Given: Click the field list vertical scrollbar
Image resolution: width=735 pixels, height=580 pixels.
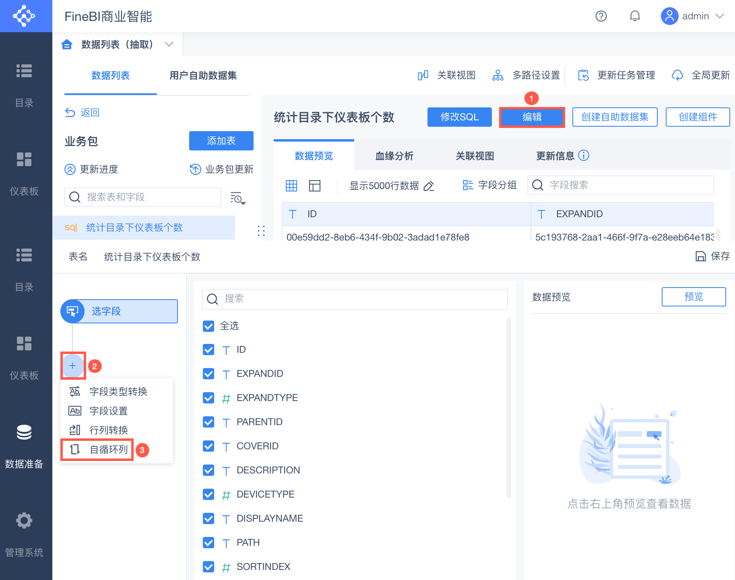Looking at the screenshot, I should click(509, 408).
